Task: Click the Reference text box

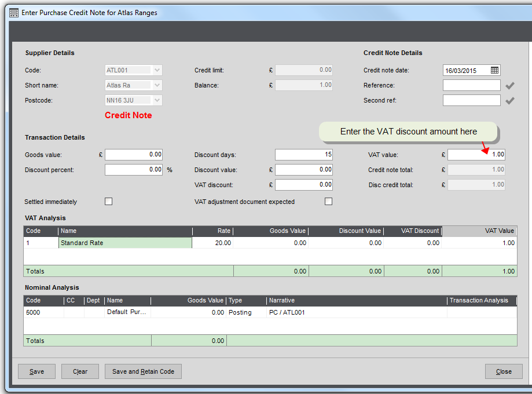Action: pyautogui.click(x=471, y=85)
